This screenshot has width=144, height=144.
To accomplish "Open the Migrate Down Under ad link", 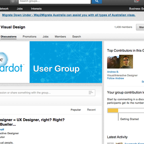I will 69,15.
